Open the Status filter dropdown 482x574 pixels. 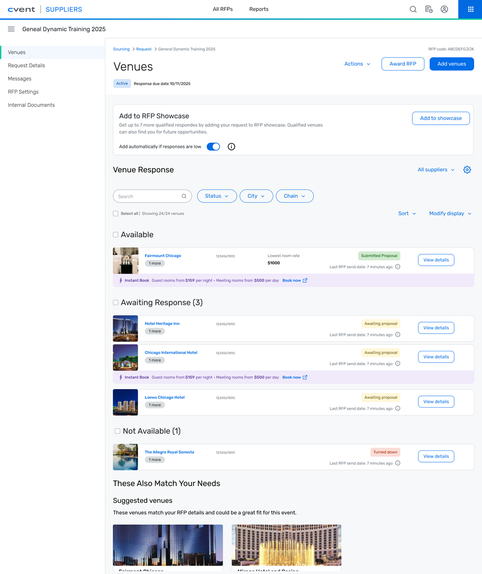217,196
